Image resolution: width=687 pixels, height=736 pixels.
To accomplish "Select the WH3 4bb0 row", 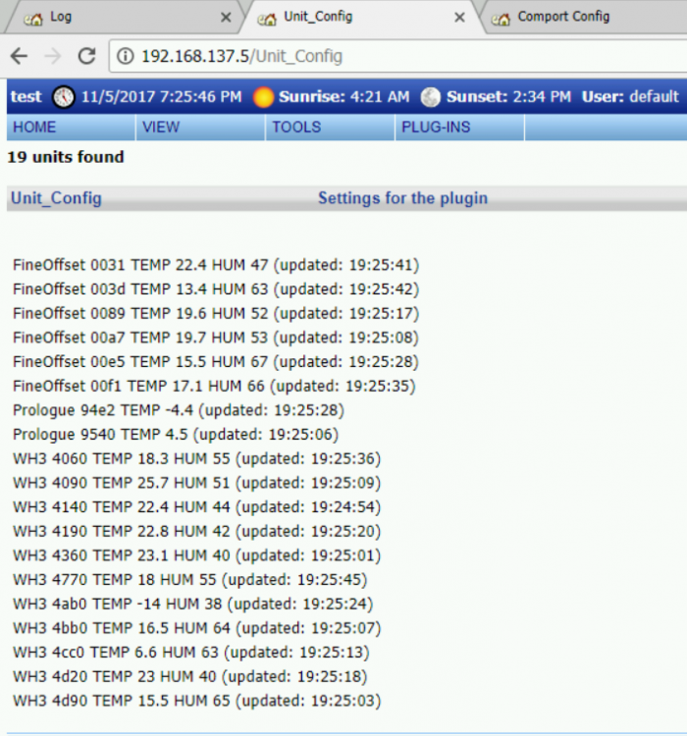I will pyautogui.click(x=196, y=628).
